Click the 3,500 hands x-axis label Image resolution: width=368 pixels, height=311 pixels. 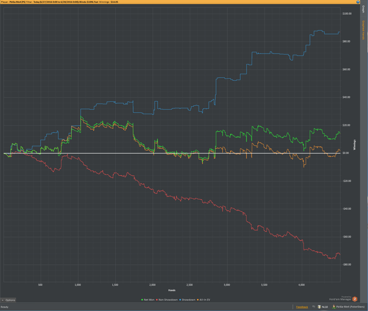click(264, 285)
